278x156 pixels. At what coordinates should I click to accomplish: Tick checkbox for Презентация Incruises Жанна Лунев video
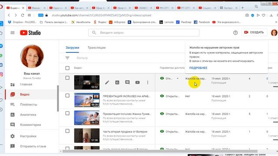coord(67,113)
